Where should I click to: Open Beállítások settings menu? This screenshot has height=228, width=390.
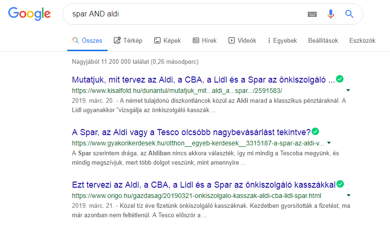click(323, 40)
